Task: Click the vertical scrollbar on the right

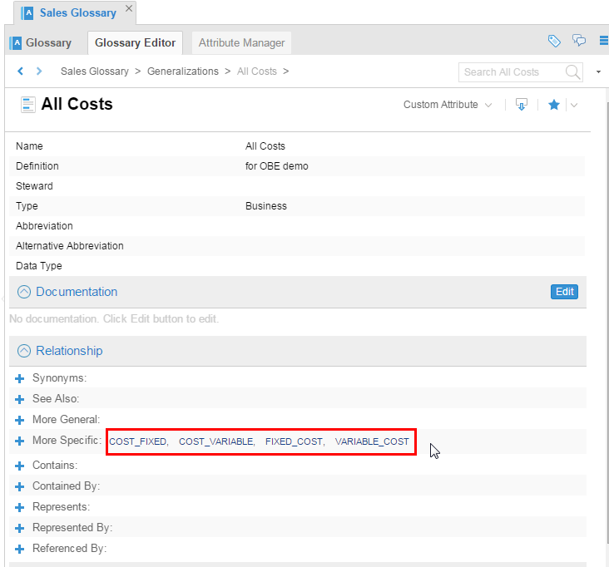Action: [607, 322]
